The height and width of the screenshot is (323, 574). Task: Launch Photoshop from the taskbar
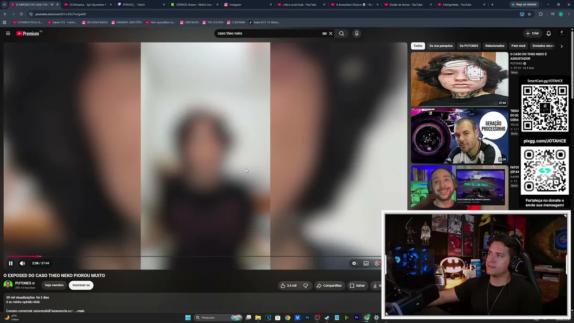[x=307, y=318]
